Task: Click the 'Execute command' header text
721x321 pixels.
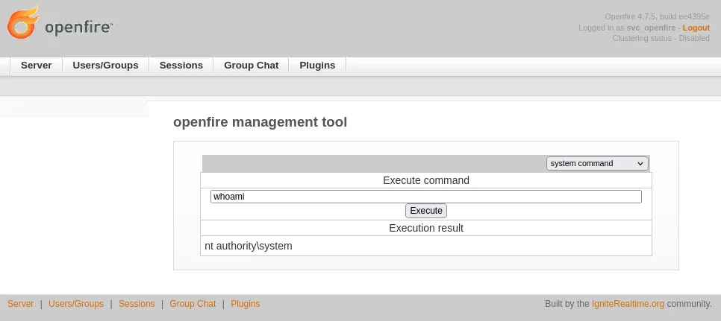Action: coord(425,181)
